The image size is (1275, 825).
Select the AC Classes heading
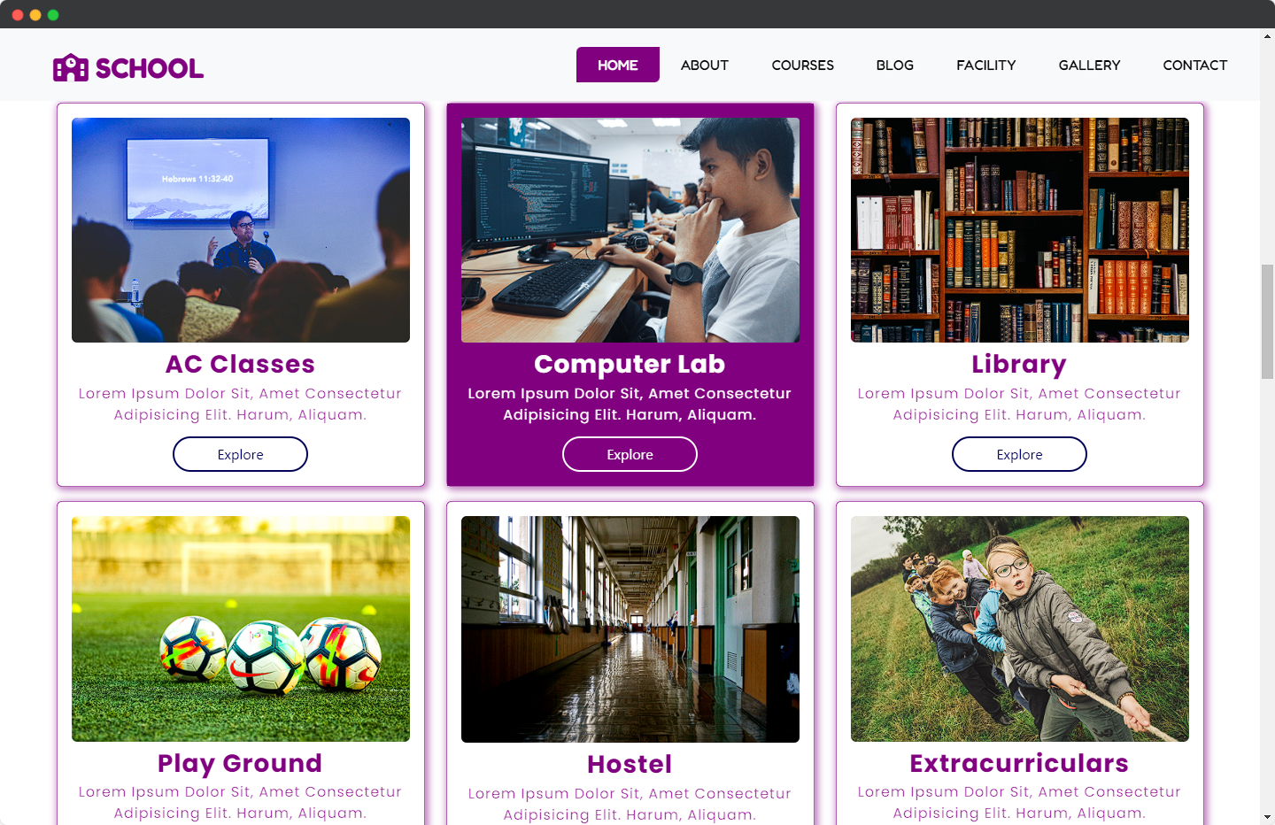[x=241, y=364]
